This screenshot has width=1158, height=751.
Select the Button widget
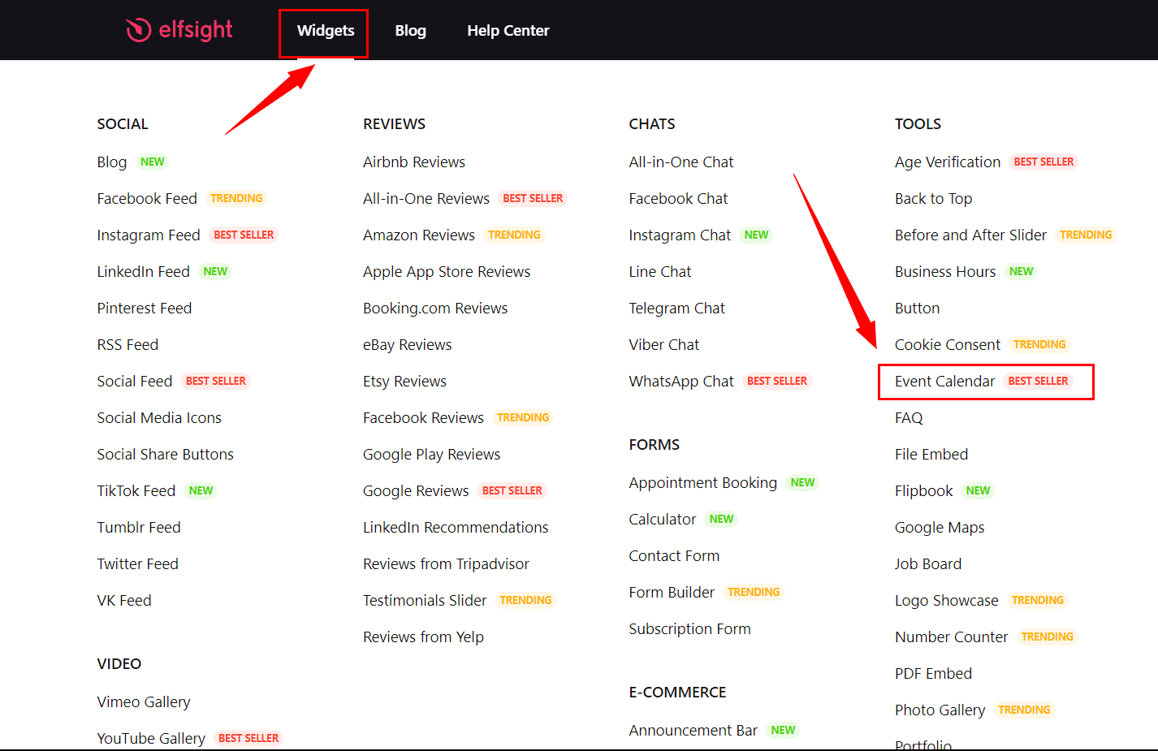918,309
